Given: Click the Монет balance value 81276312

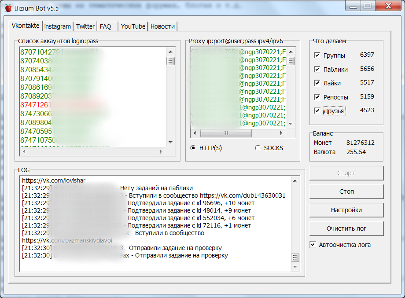Looking at the screenshot, I should (x=360, y=143).
